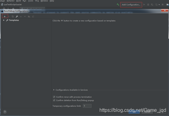The image size is (169, 116).
Task: Click the move down arrow icon
Action: coord(25,17)
